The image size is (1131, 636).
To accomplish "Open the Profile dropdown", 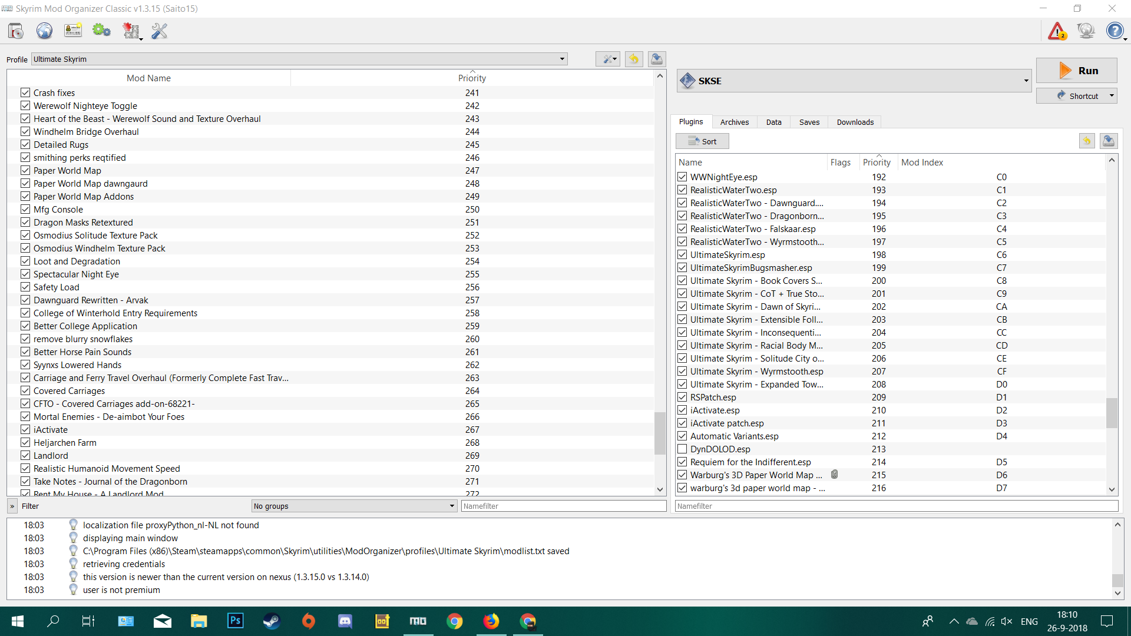I will point(299,59).
